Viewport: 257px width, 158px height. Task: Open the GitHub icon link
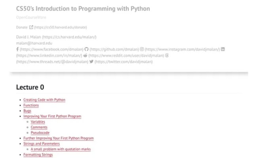coord(86,49)
